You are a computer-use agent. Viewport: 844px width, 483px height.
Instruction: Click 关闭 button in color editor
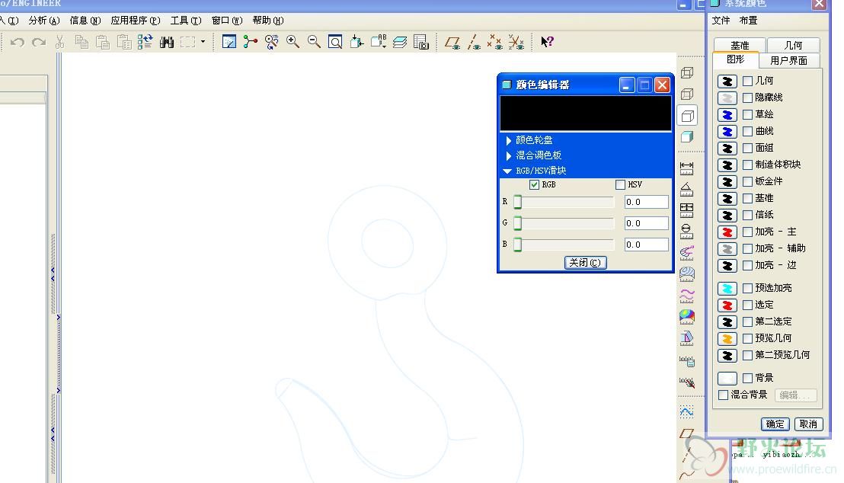pos(586,263)
